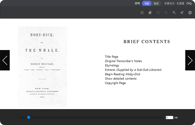Jump to Title Page
This screenshot has height=125, width=195.
tap(111, 57)
